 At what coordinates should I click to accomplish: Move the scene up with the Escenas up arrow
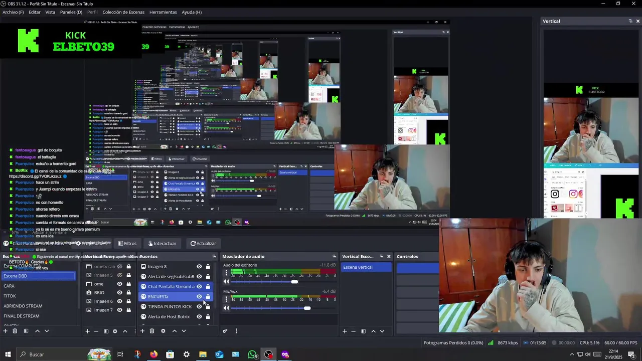pyautogui.click(x=37, y=331)
